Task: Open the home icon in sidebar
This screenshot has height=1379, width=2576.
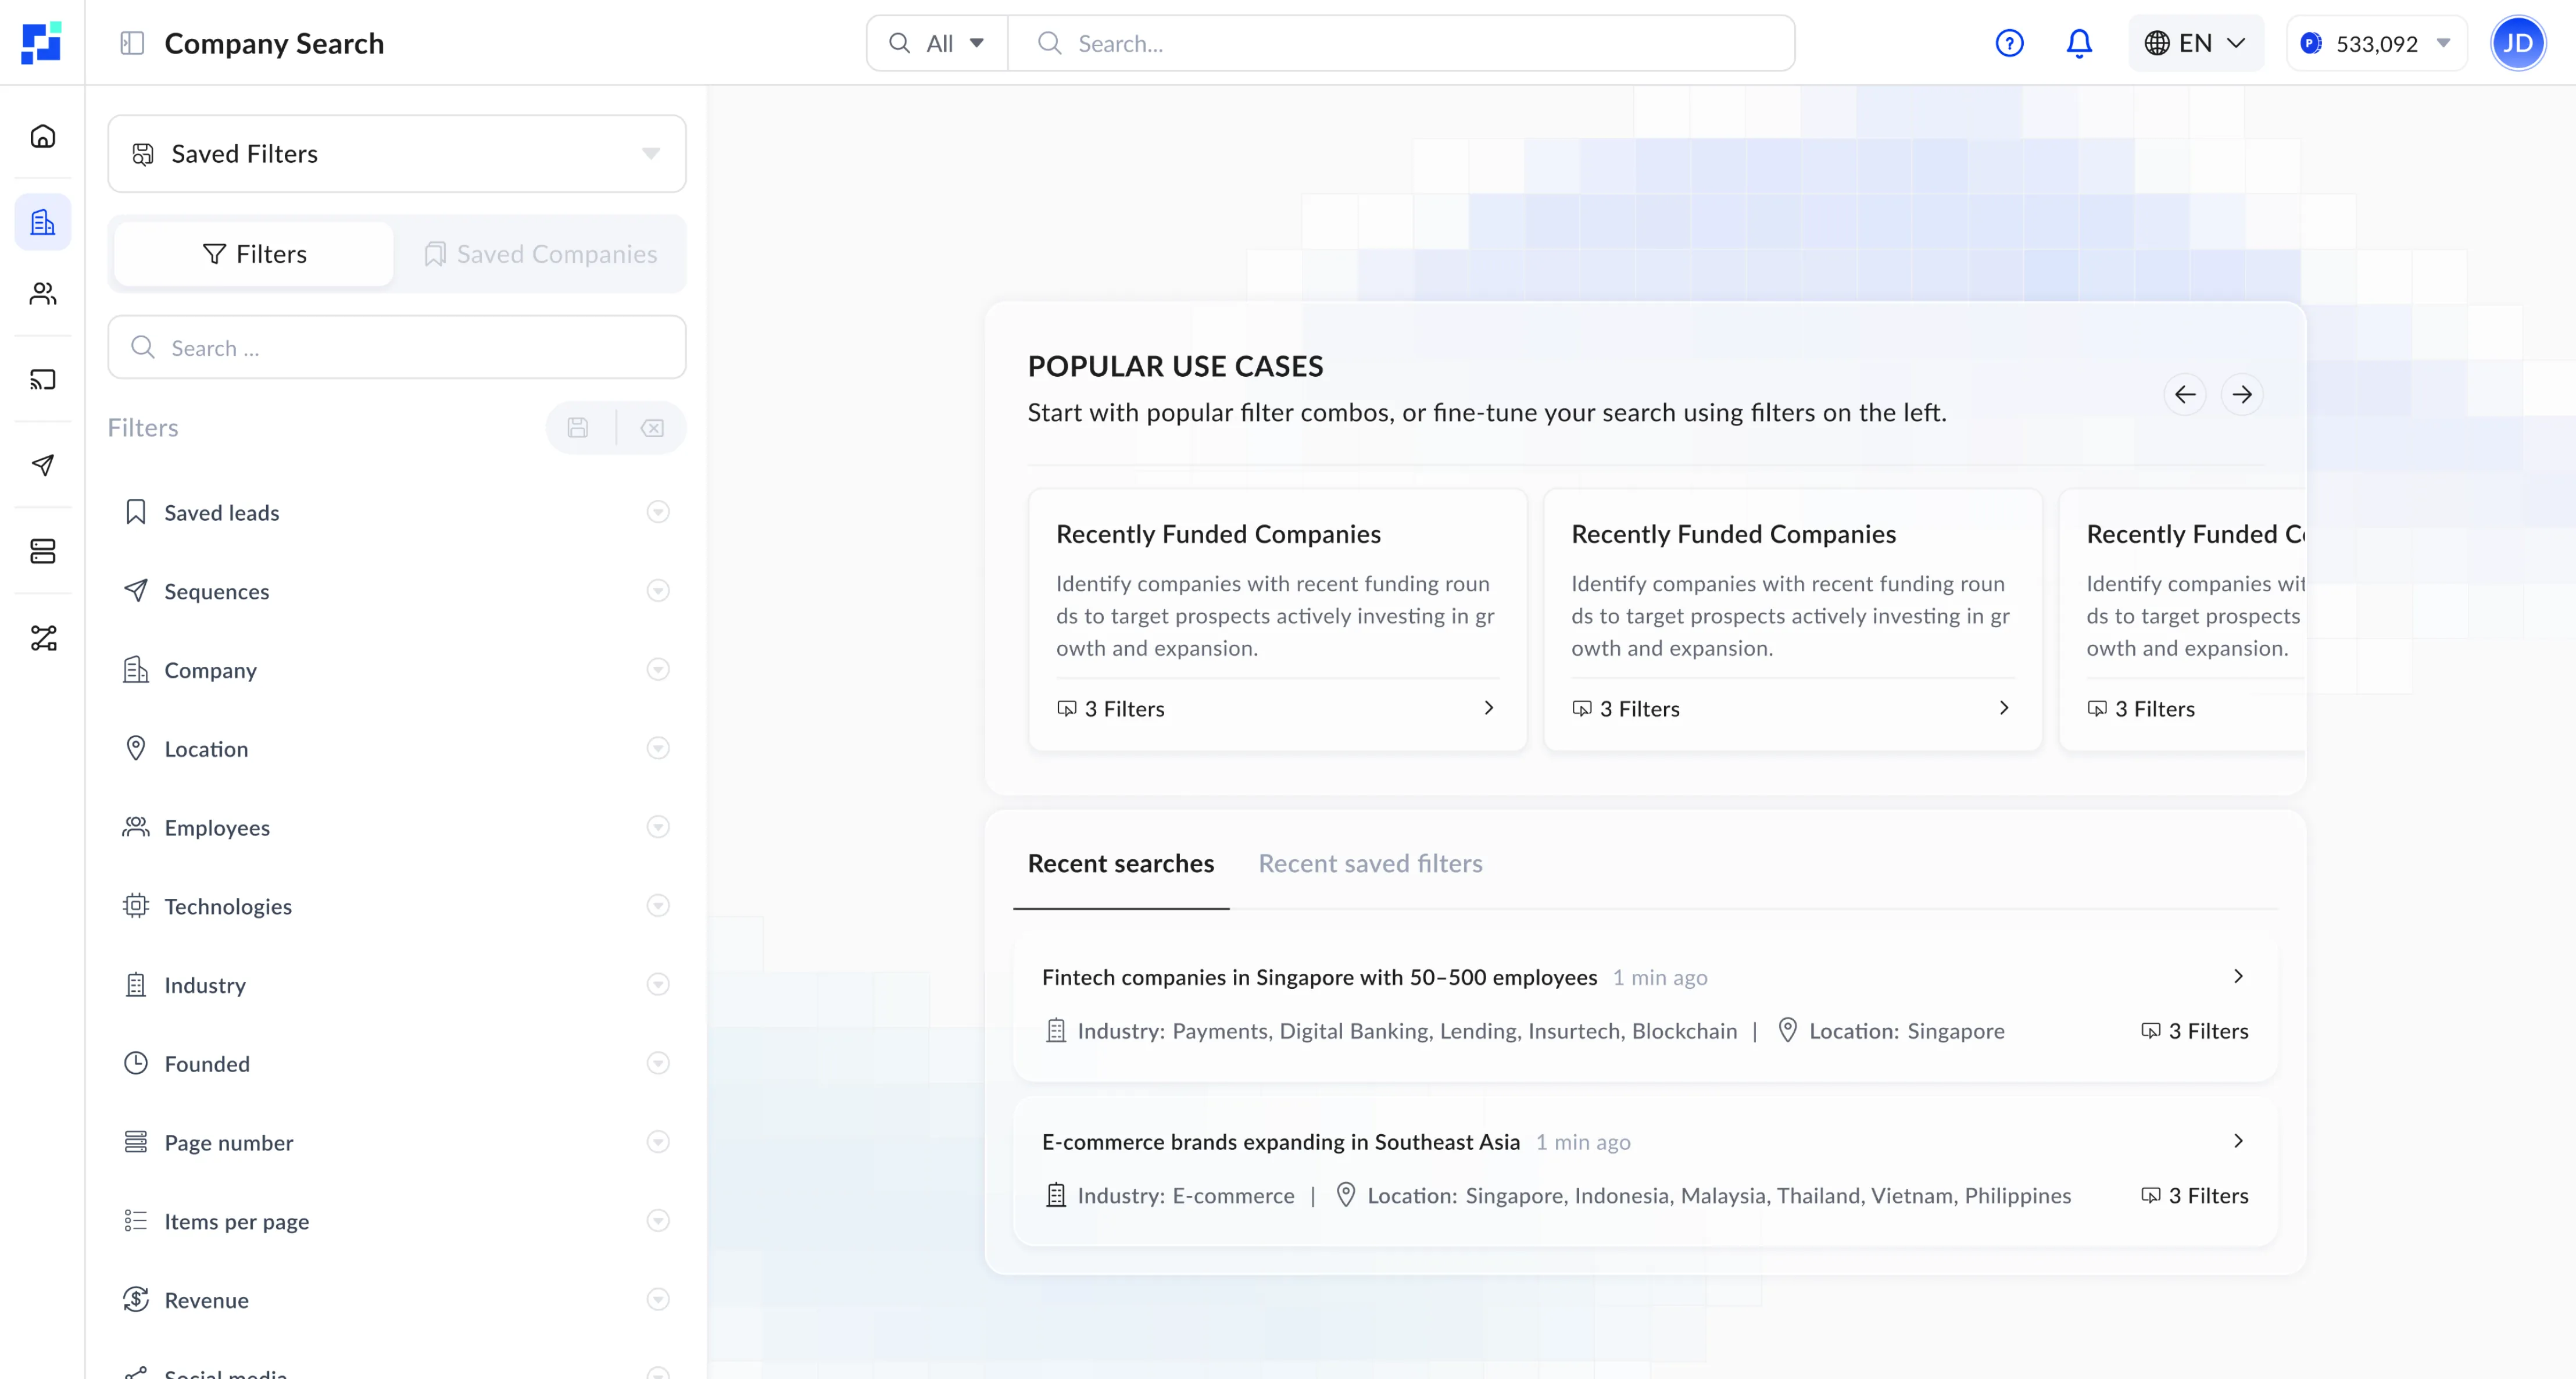Action: click(43, 136)
